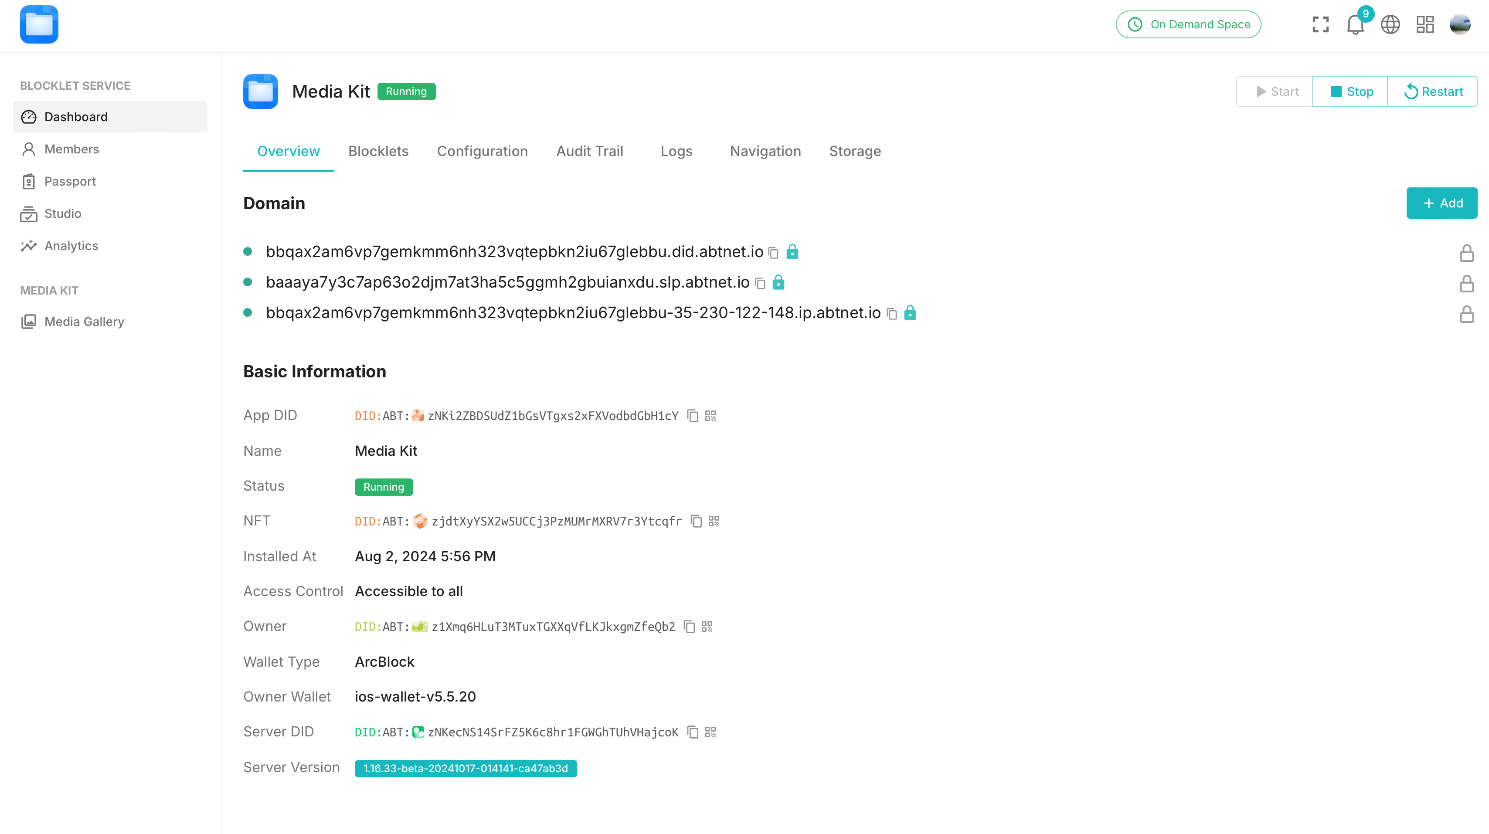The width and height of the screenshot is (1489, 834).
Task: Copy the Server DID value
Action: pyautogui.click(x=693, y=732)
